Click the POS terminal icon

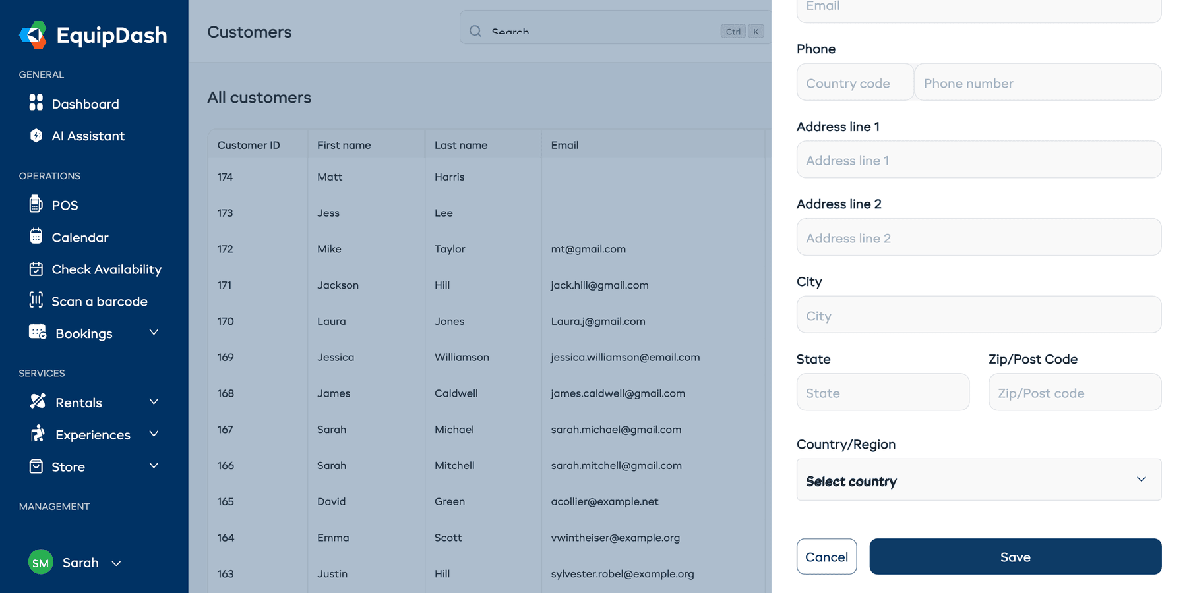pyautogui.click(x=36, y=205)
